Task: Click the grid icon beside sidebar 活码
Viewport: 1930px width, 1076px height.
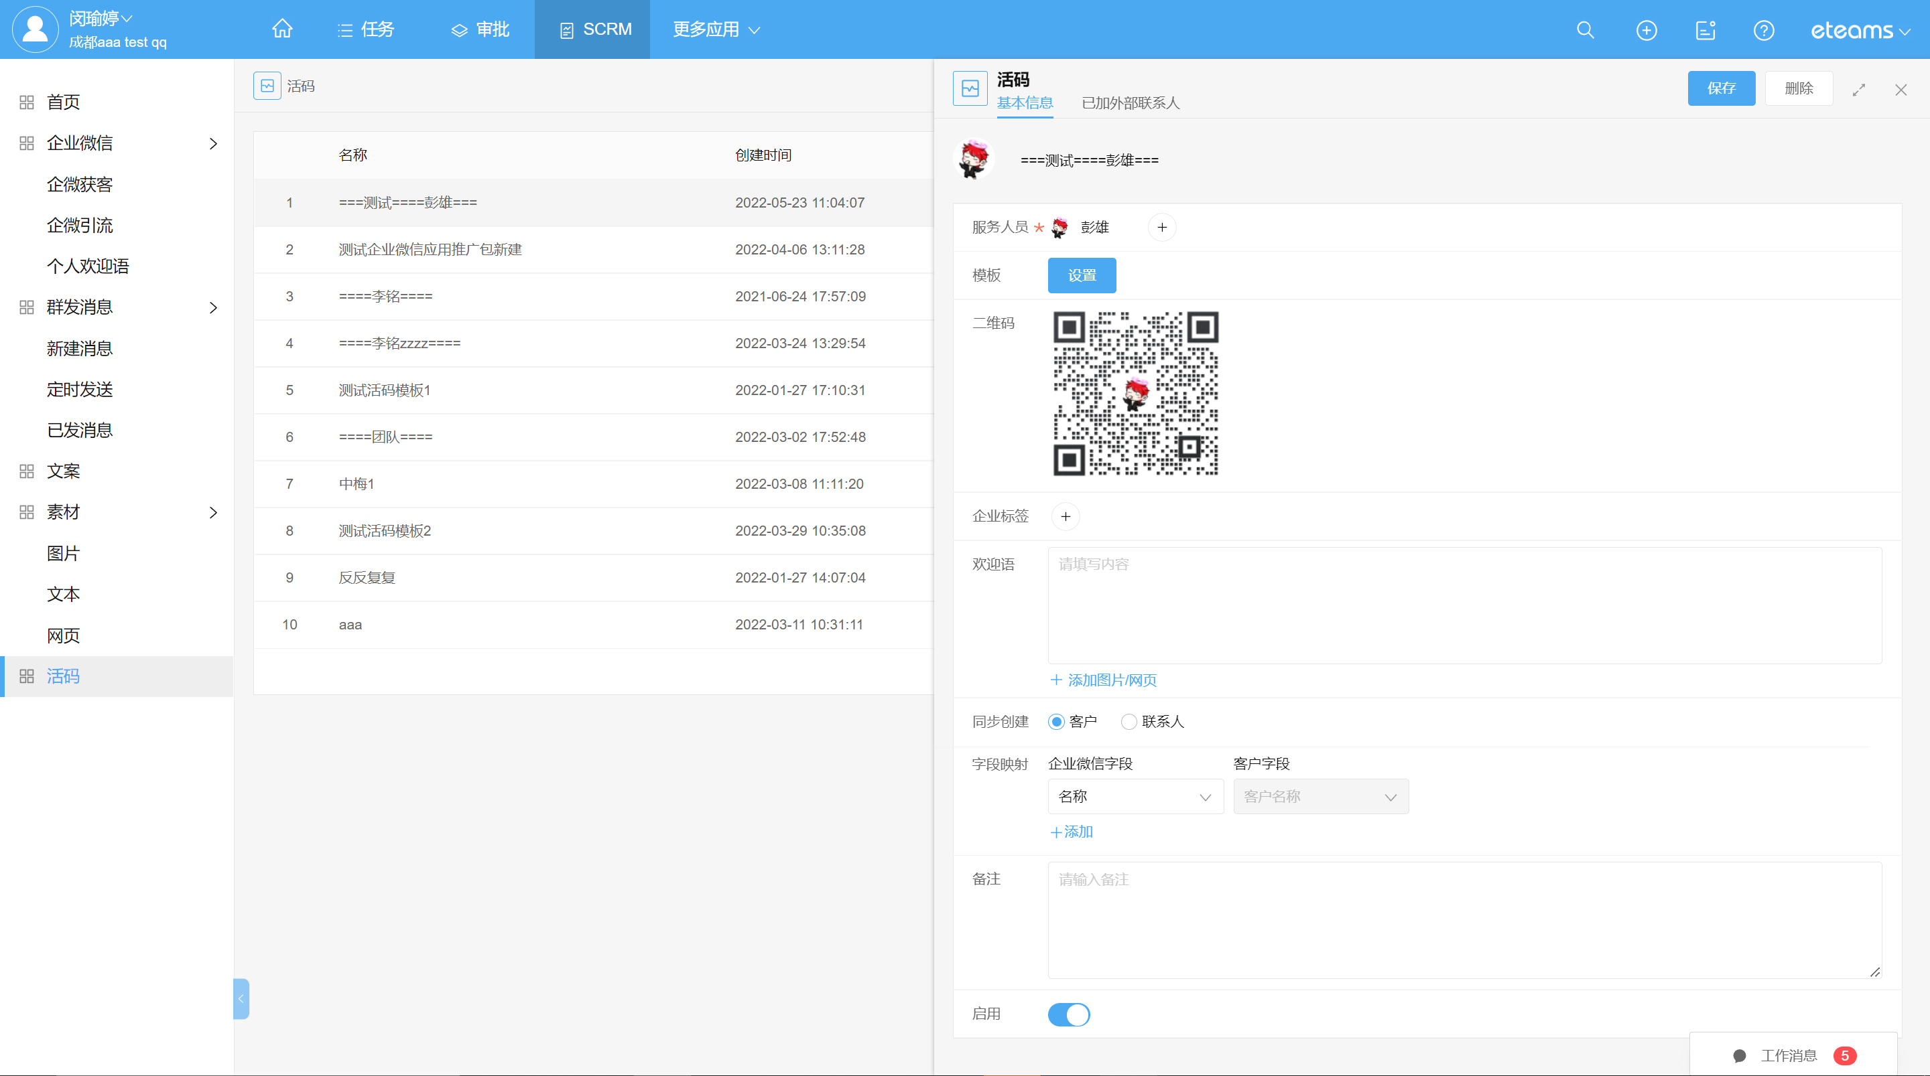Action: click(x=27, y=676)
